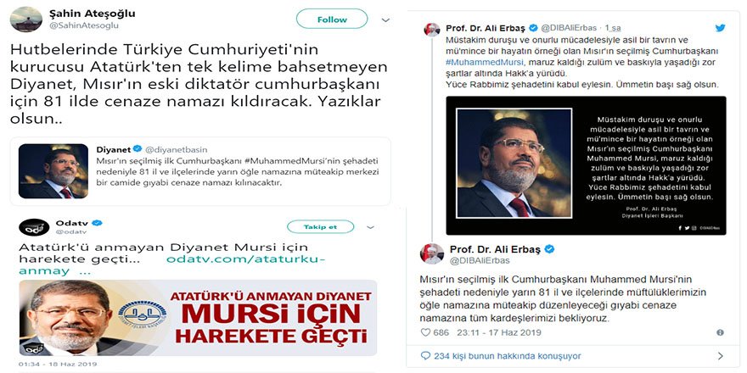
Task: Open the Mursi thumbnail in Diyanet quote
Action: (53, 170)
